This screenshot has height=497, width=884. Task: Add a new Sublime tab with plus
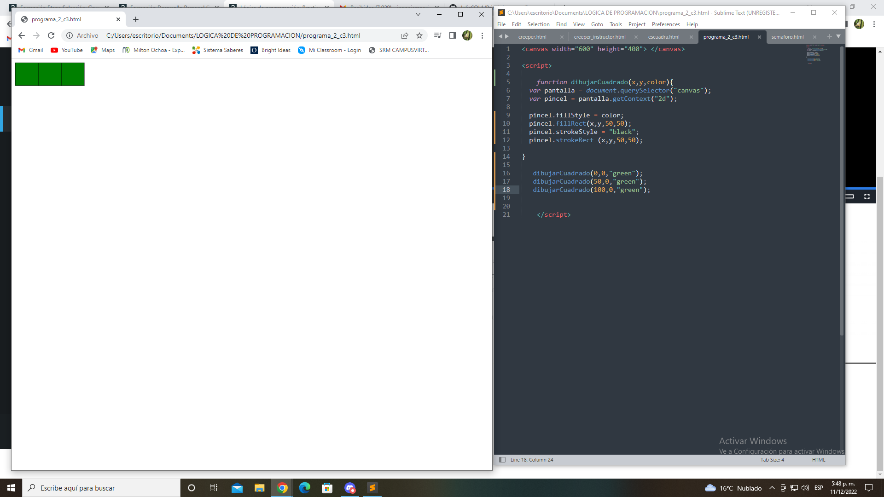[x=830, y=36]
